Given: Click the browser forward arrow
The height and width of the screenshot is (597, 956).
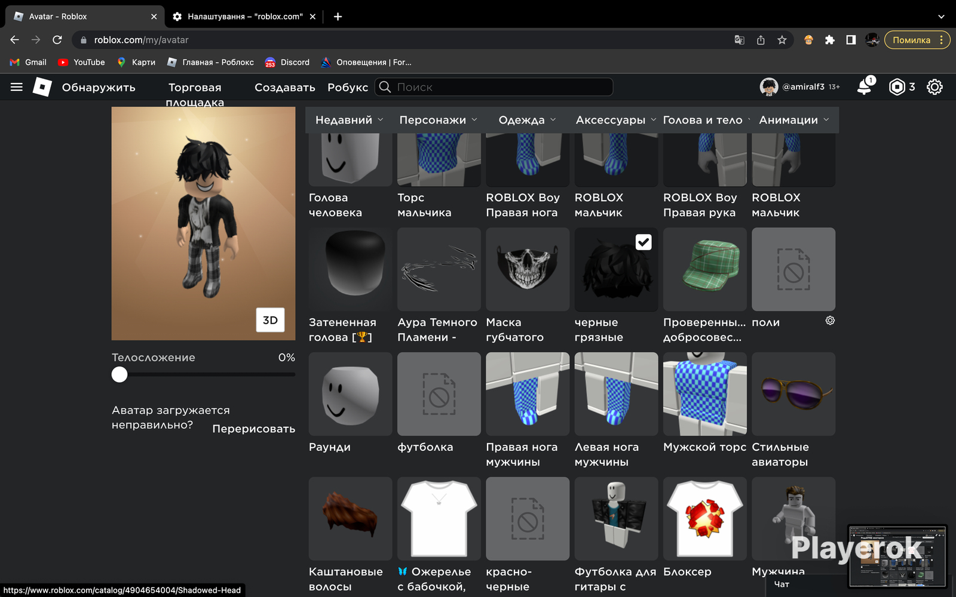Looking at the screenshot, I should [36, 40].
